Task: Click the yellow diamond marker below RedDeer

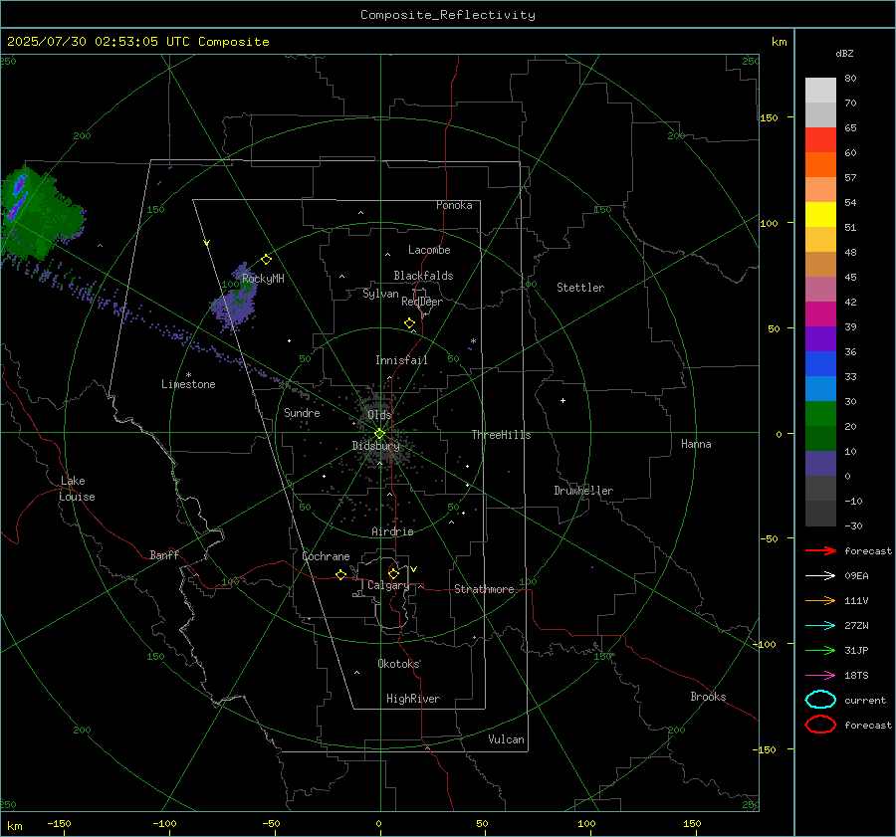Action: point(409,323)
